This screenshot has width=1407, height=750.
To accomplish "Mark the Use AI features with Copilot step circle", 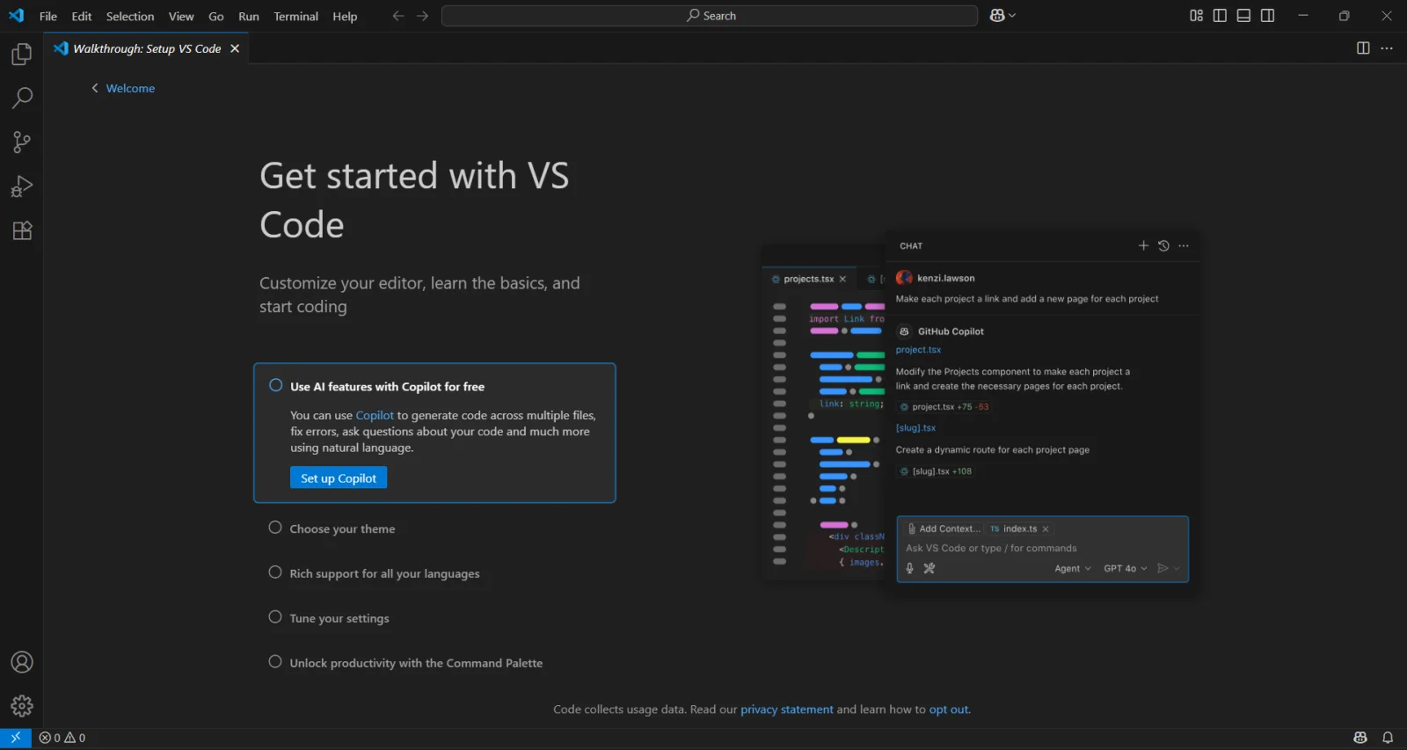I will [275, 385].
